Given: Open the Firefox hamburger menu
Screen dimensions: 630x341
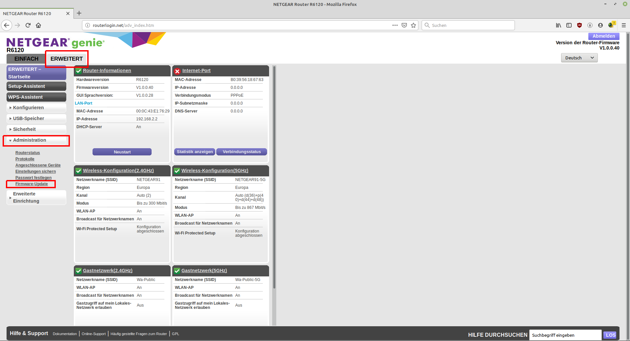Looking at the screenshot, I should coord(623,25).
